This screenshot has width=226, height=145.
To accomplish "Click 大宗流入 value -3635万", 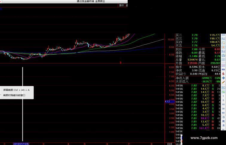I will tap(207, 82).
